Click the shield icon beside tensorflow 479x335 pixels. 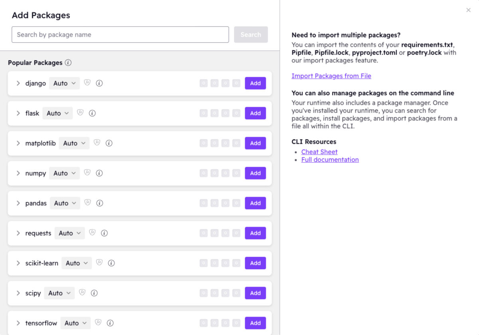[x=98, y=323]
